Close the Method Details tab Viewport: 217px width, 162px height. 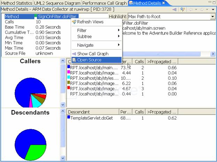tap(164, 3)
